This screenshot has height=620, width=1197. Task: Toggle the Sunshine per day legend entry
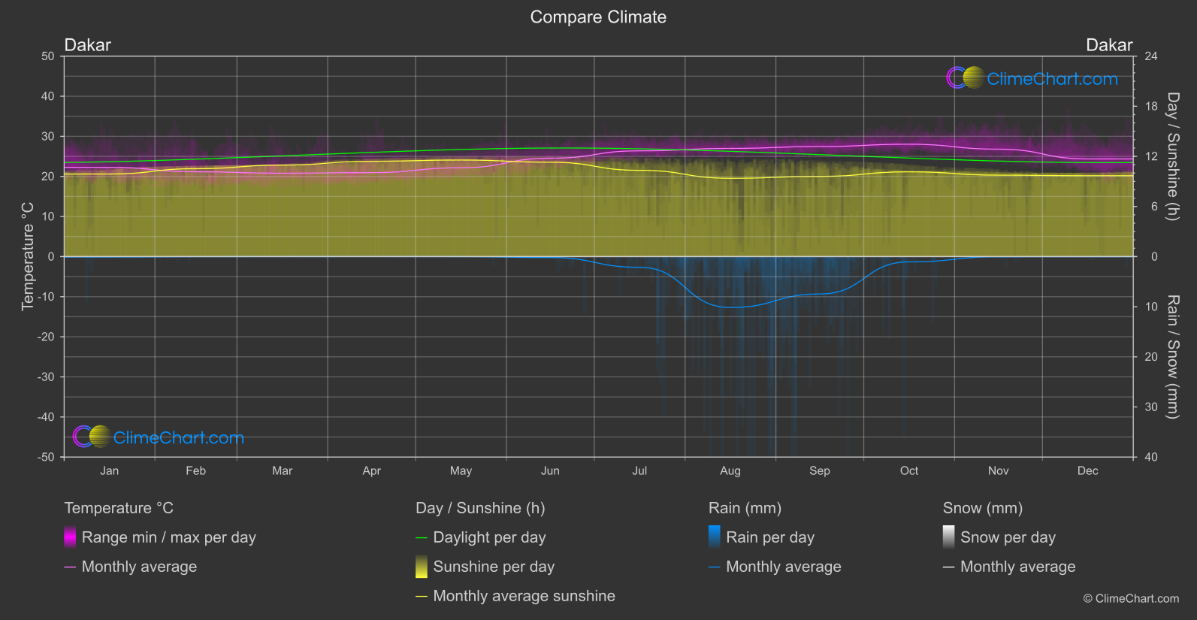[494, 567]
